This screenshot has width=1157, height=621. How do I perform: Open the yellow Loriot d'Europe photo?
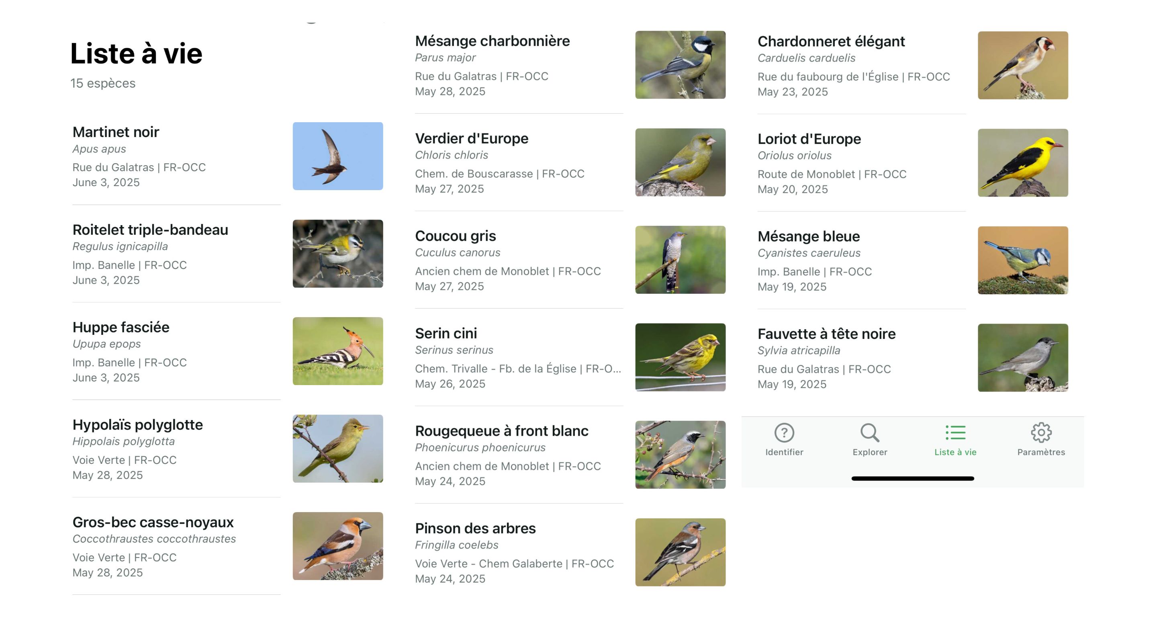click(1023, 163)
